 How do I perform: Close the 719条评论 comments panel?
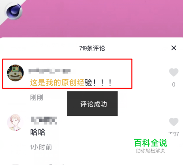point(174,48)
